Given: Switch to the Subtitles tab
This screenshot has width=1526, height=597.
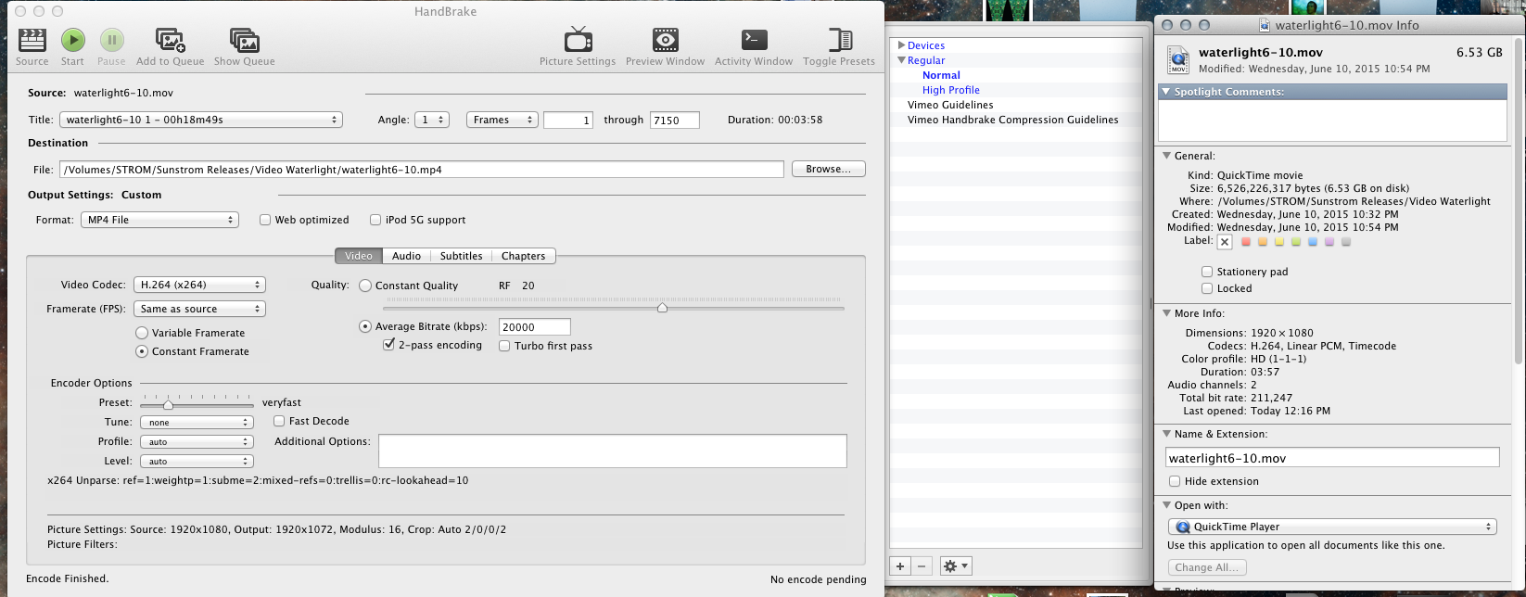Looking at the screenshot, I should 461,256.
